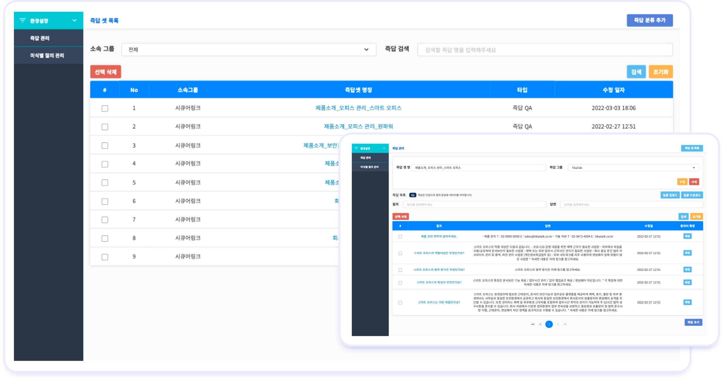
Task: Focus the 즉답 검색 input field
Action: 545,50
